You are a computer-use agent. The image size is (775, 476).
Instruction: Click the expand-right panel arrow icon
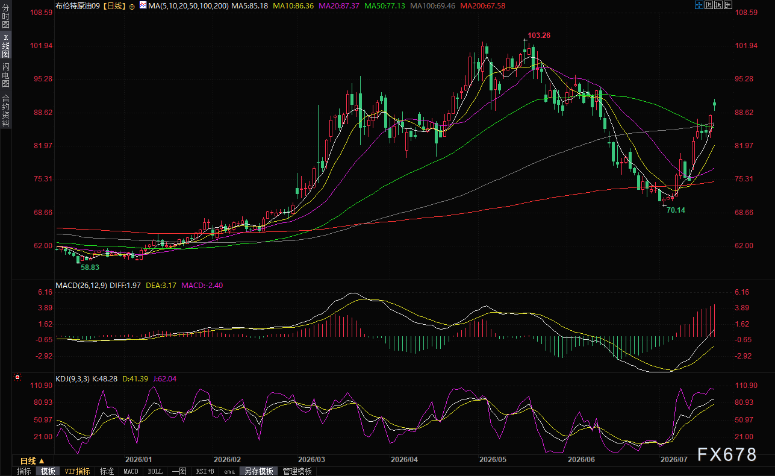[728, 5]
